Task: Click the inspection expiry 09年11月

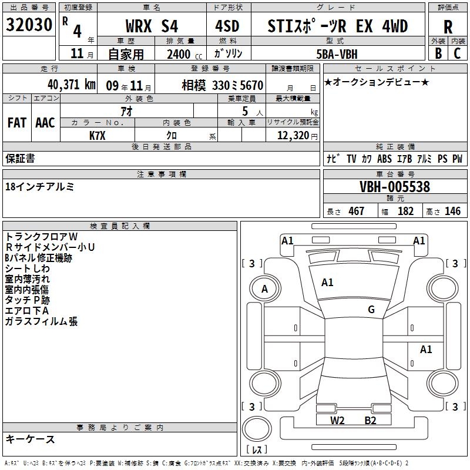Action: (129, 86)
